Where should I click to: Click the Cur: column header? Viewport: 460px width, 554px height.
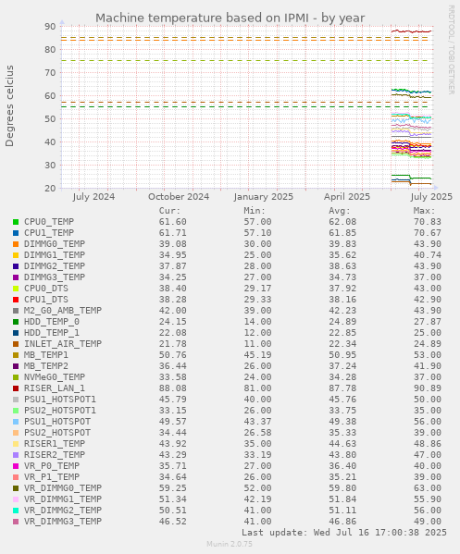click(x=169, y=211)
